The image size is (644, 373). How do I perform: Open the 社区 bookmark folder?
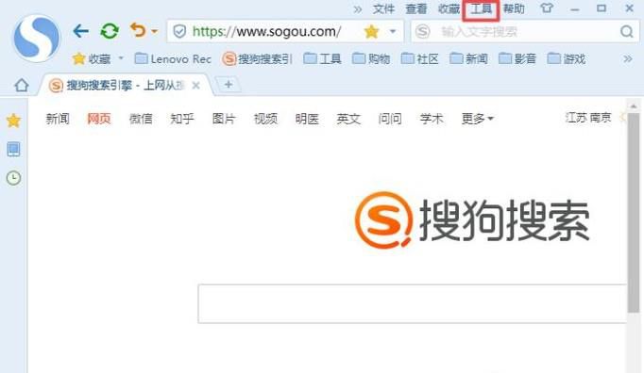coord(420,59)
